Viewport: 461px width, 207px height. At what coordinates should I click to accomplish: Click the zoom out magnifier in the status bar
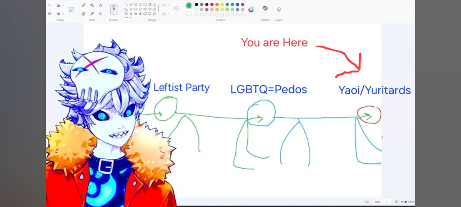point(397,202)
